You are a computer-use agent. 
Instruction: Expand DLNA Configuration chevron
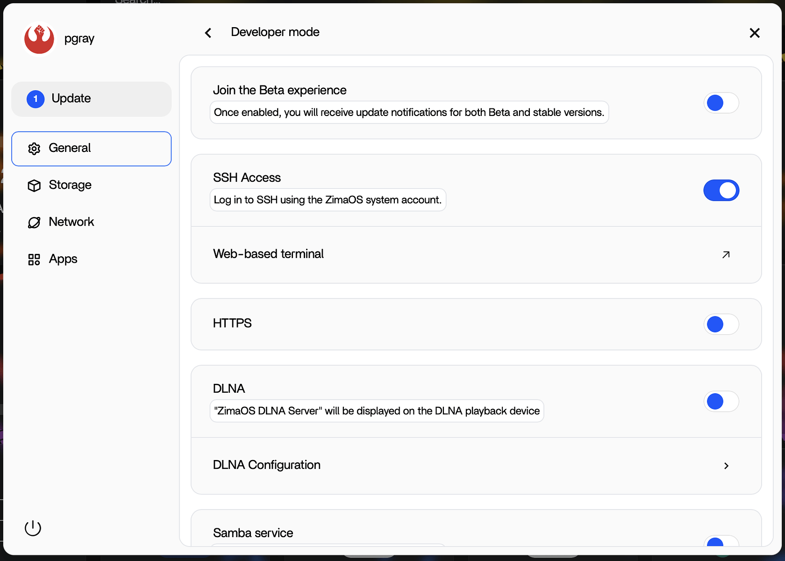pyautogui.click(x=726, y=466)
